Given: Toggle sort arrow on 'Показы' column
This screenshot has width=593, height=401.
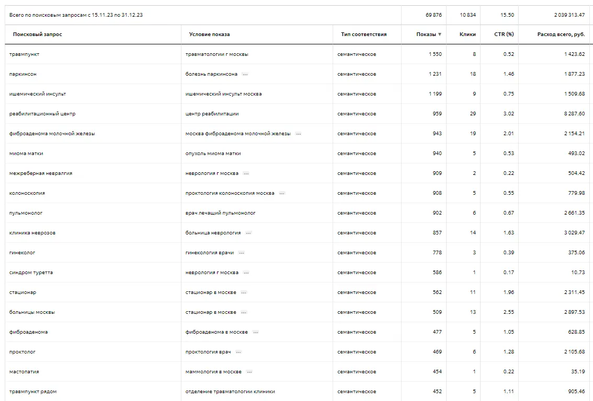Looking at the screenshot, I should pos(439,34).
